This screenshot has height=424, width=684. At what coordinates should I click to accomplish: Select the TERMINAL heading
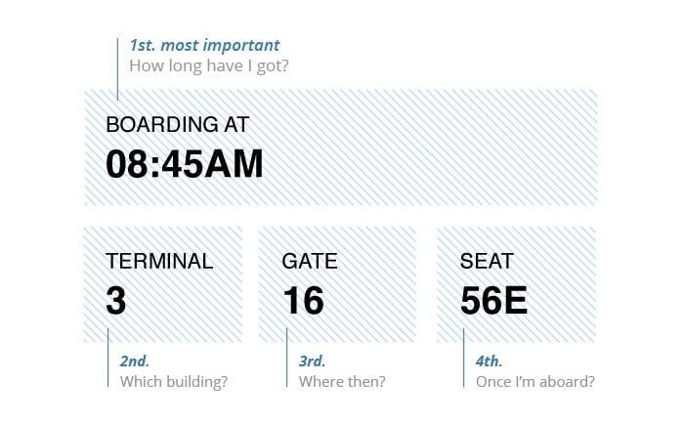point(159,261)
